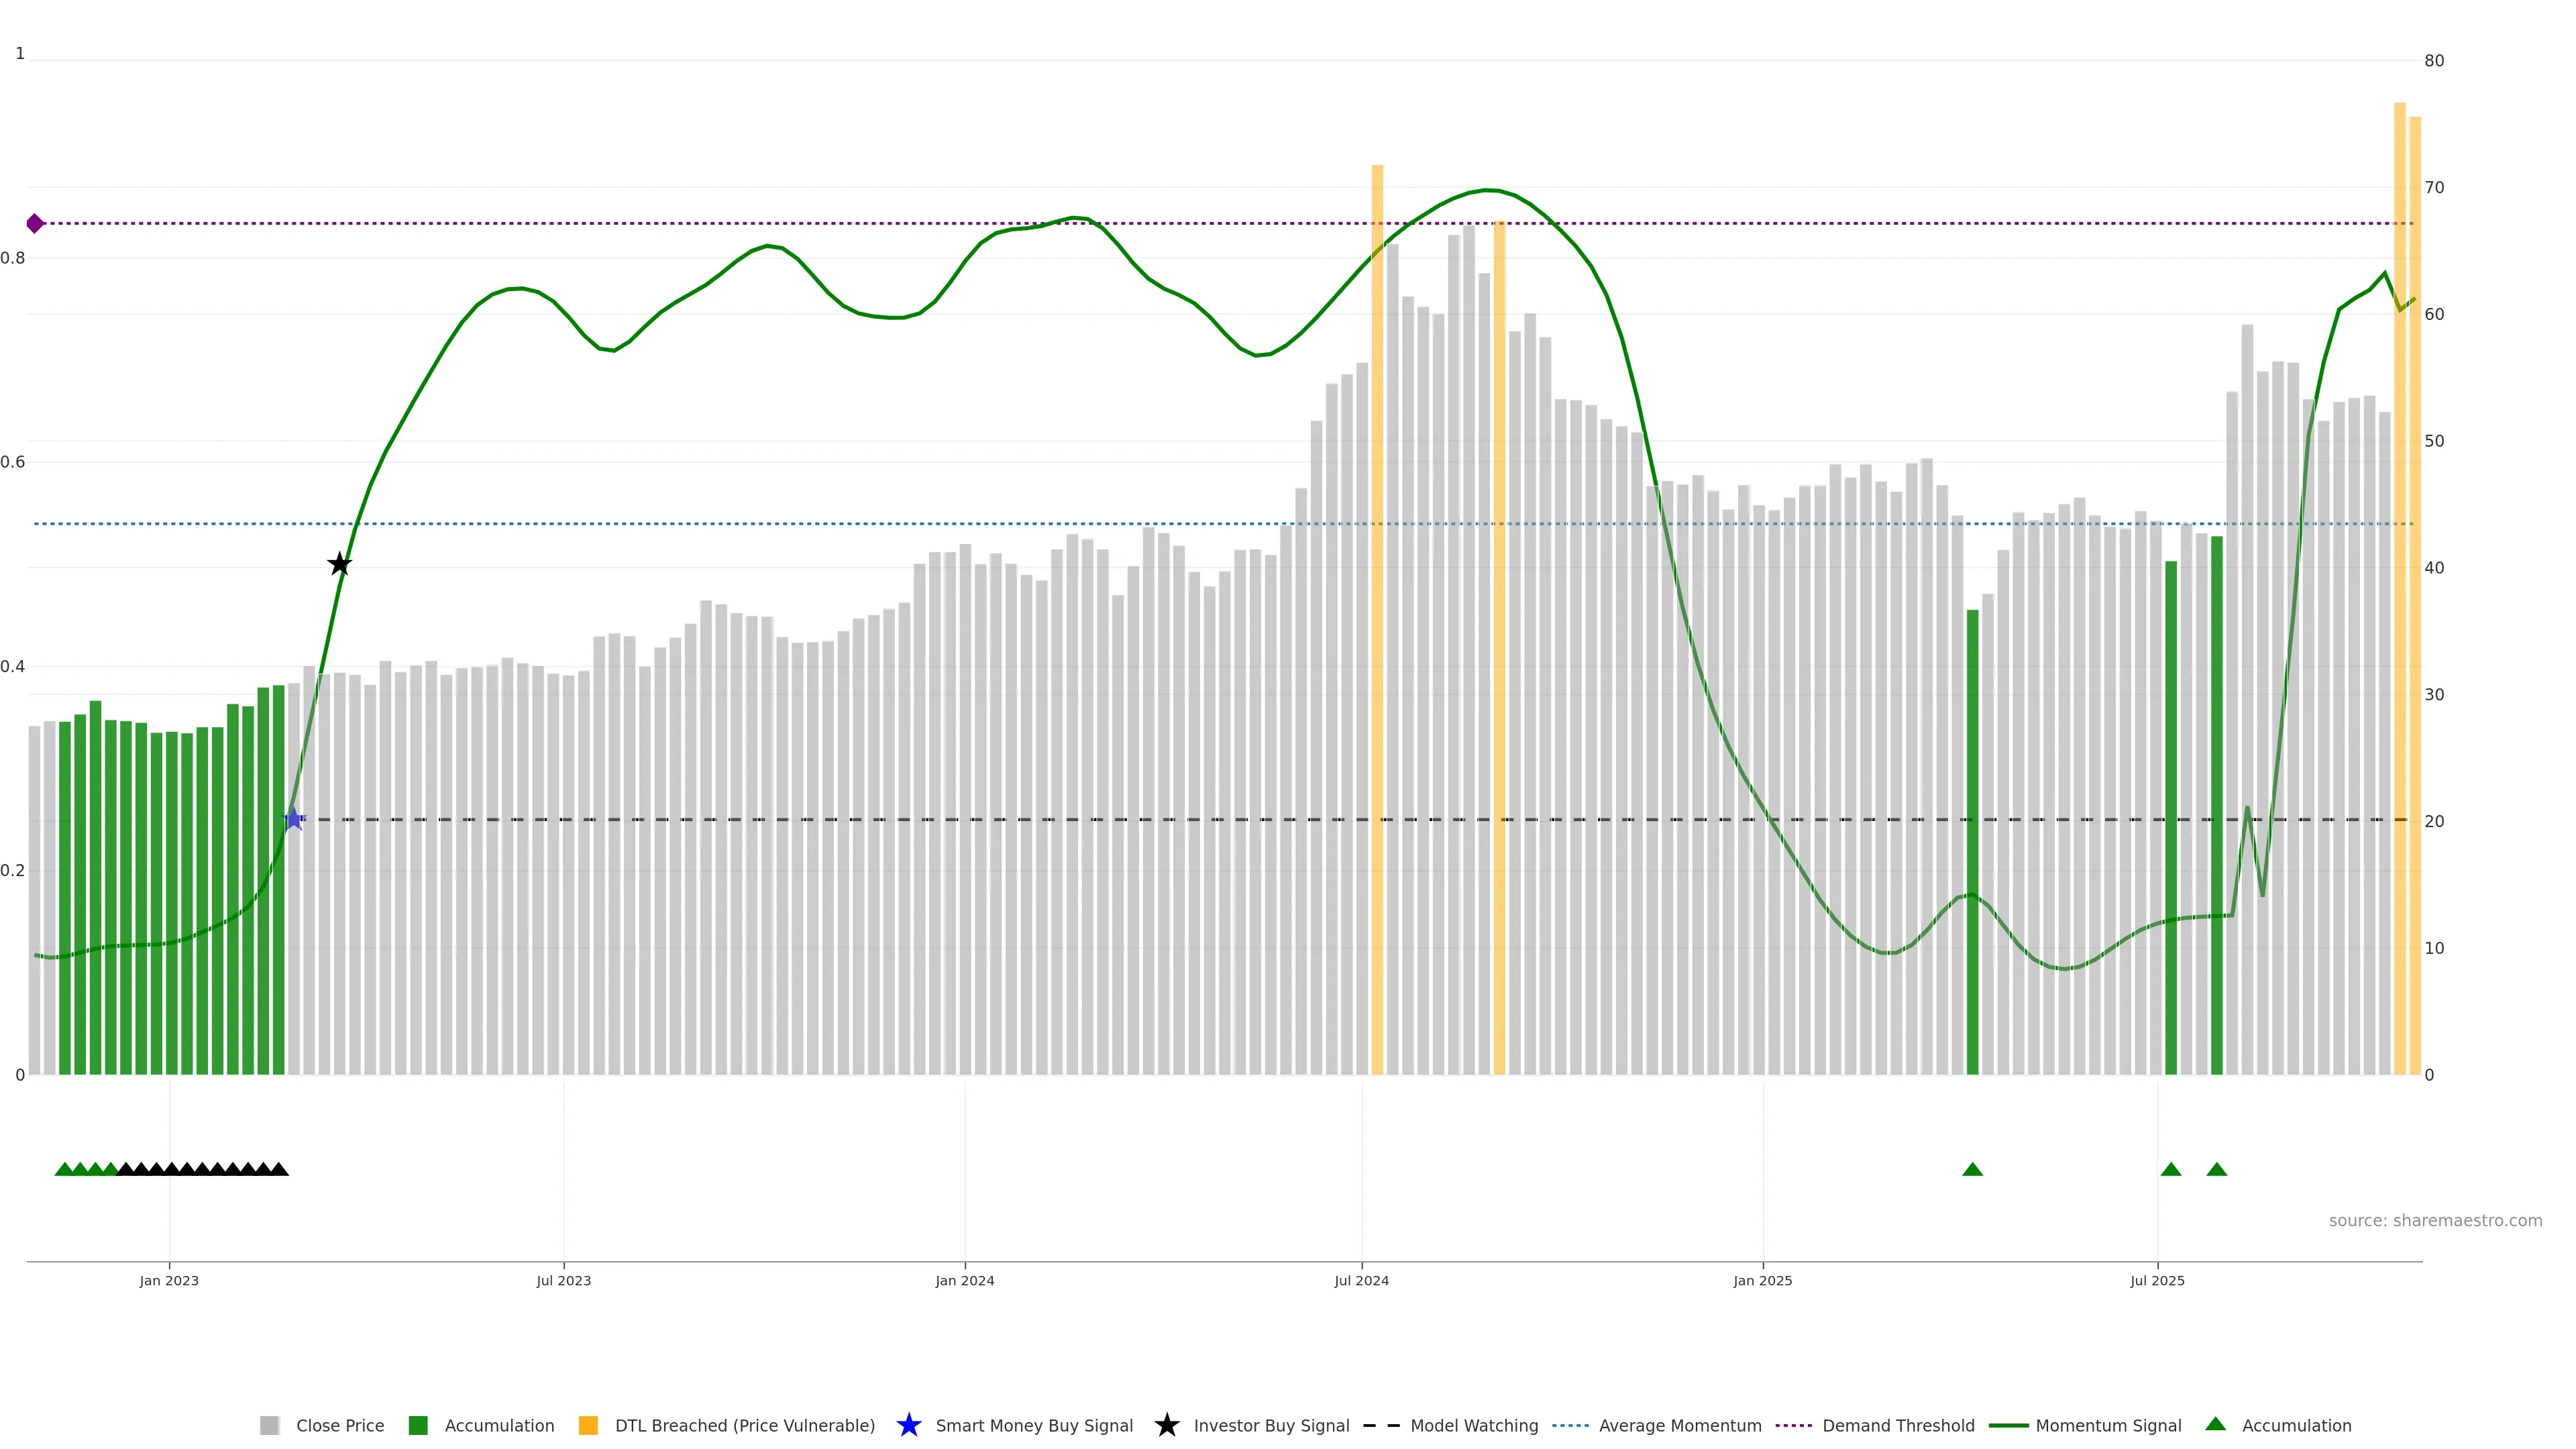
Task: Click the Jul 2024 axis label
Action: pyautogui.click(x=1361, y=1280)
